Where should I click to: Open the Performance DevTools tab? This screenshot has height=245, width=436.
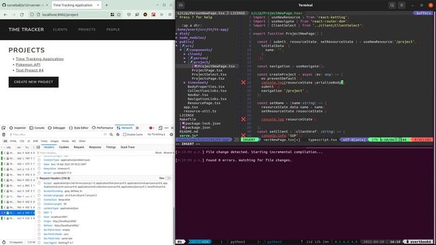(x=102, y=128)
